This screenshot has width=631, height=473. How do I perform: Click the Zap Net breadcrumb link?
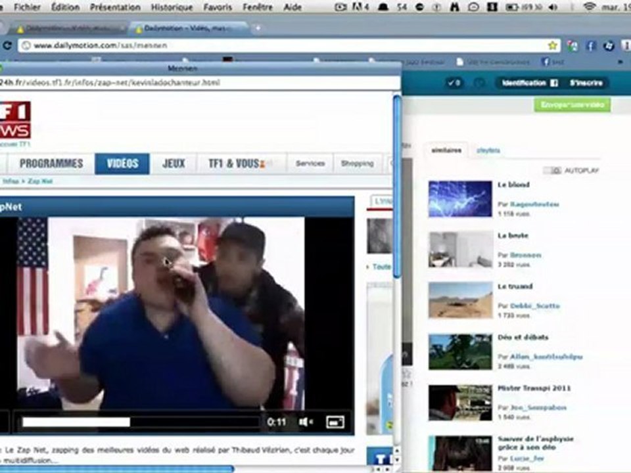coord(40,181)
